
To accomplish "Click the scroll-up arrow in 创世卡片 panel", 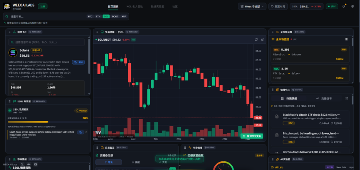I will [89, 37].
